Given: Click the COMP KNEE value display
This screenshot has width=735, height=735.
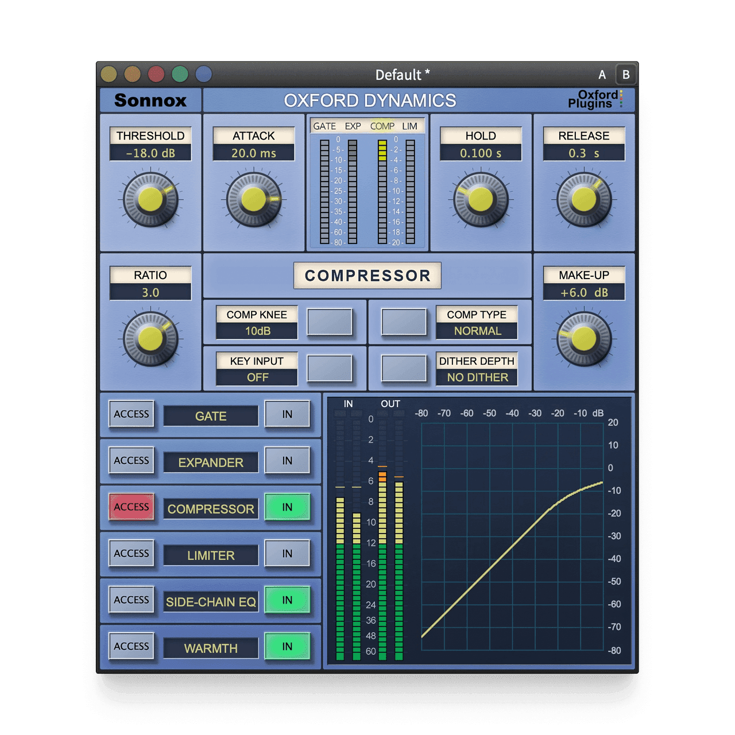Looking at the screenshot, I should [257, 330].
